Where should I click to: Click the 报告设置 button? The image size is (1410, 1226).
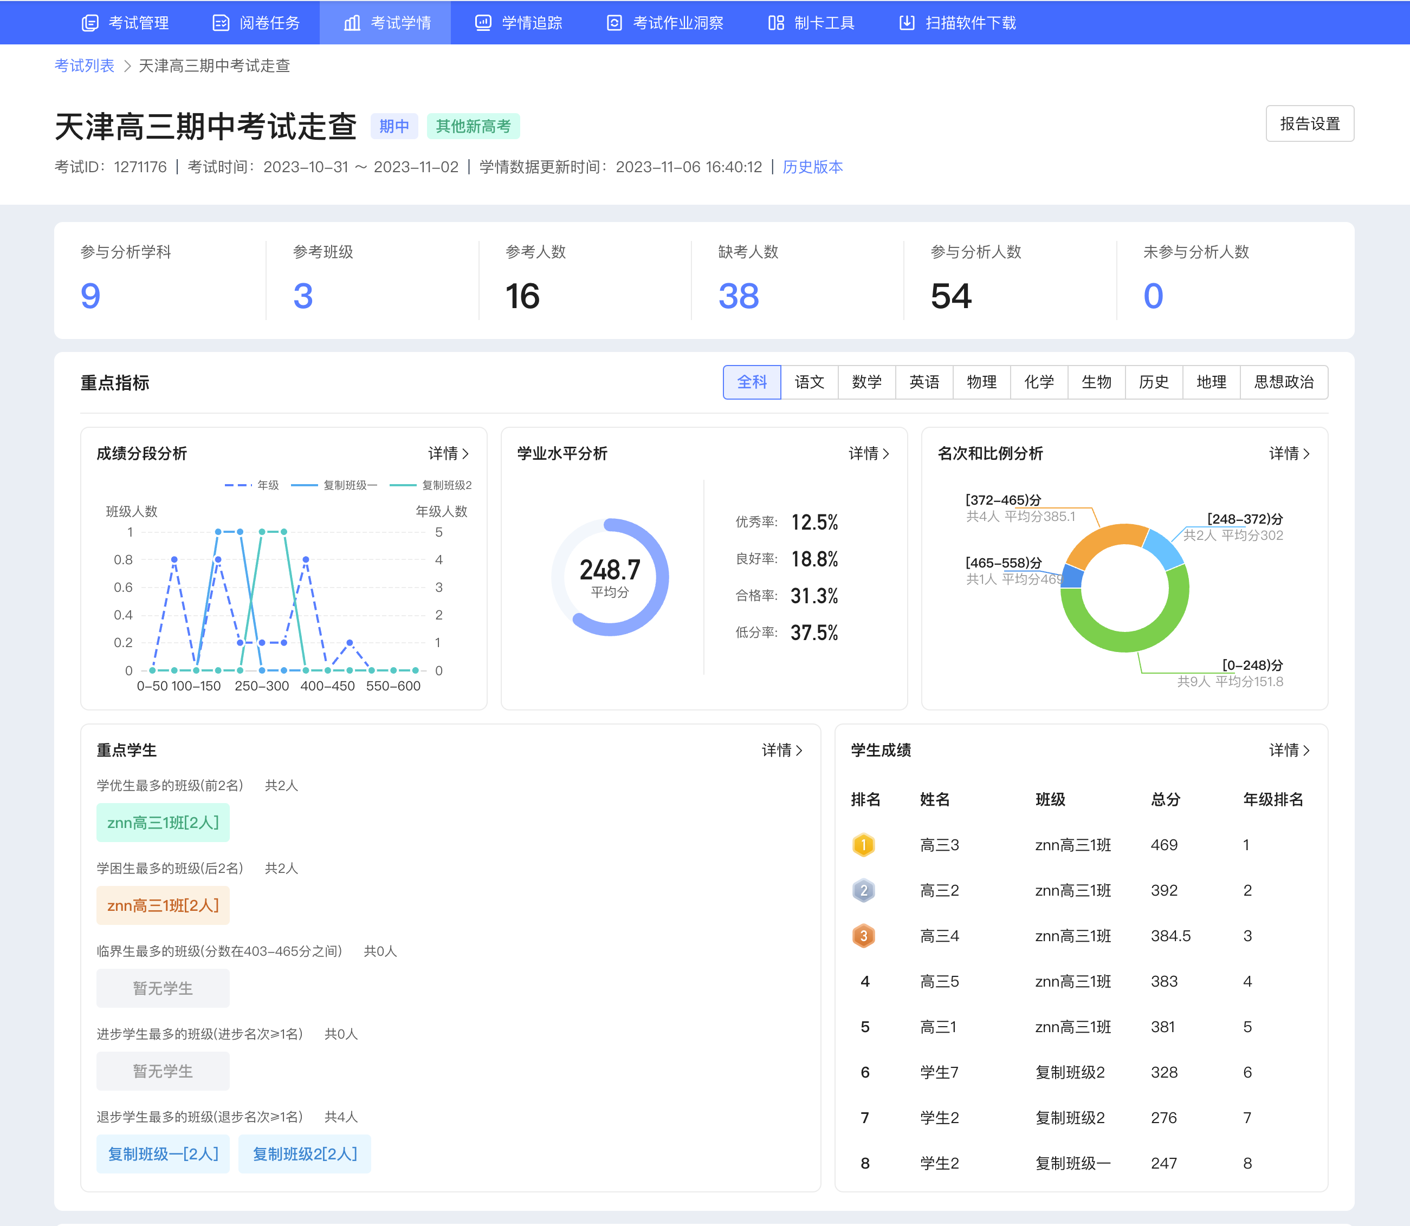coord(1309,124)
